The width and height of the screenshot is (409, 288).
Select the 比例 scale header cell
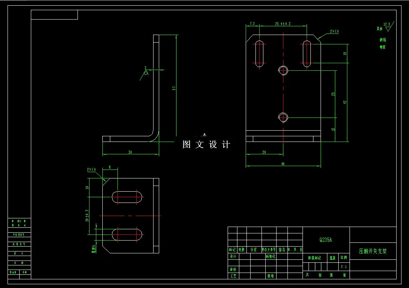coord(343,258)
